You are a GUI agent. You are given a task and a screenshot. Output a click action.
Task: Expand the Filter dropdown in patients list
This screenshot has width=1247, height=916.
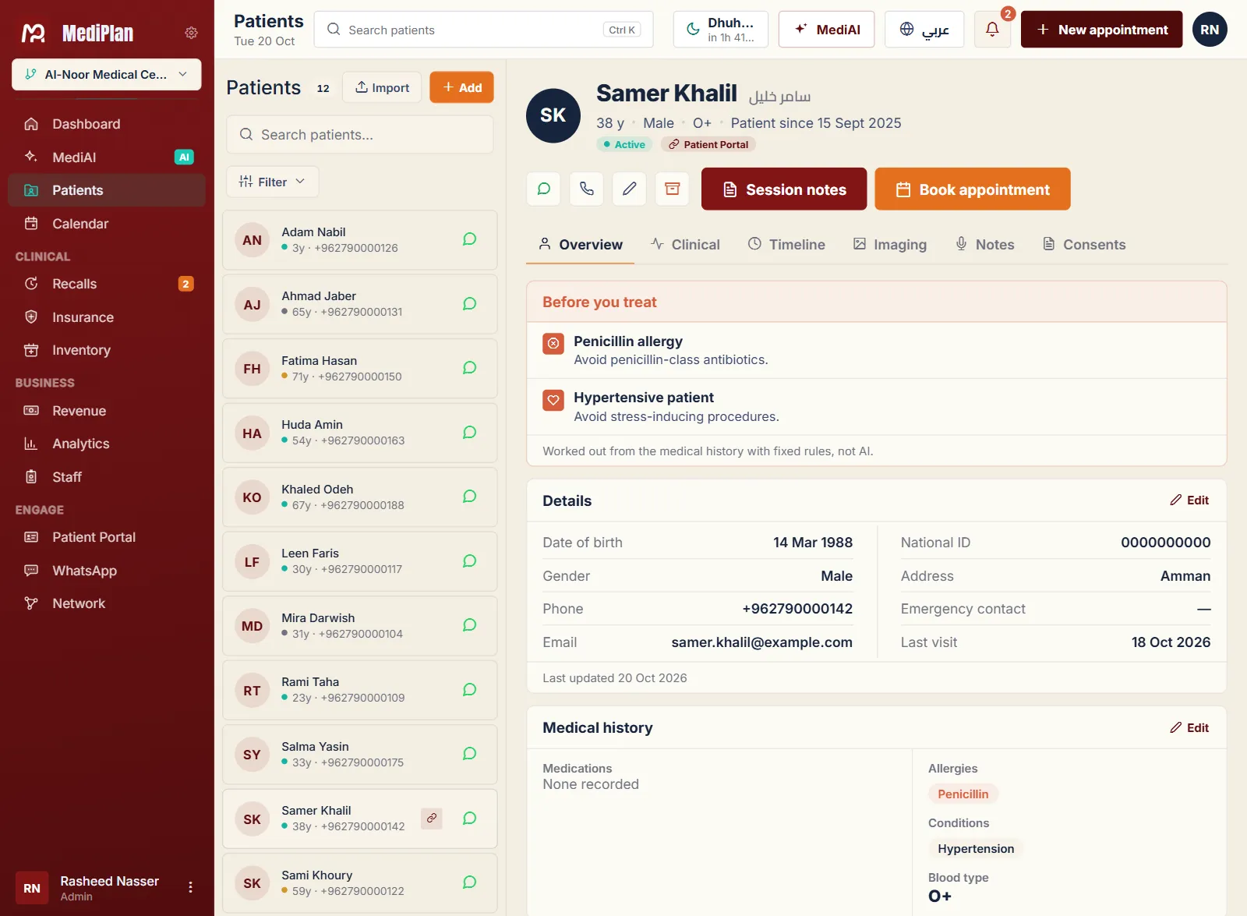point(272,182)
